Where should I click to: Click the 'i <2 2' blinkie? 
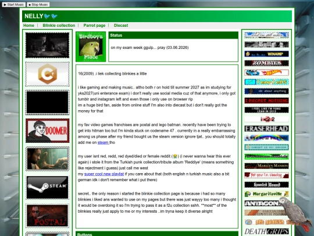point(266,119)
